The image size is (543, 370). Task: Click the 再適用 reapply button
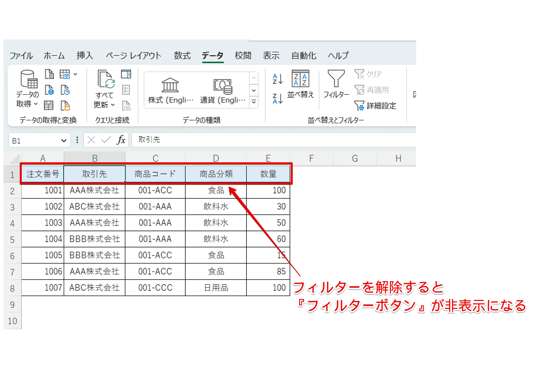(372, 90)
